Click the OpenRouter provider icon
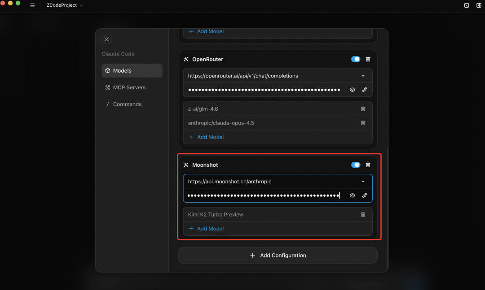485x290 pixels. point(186,59)
